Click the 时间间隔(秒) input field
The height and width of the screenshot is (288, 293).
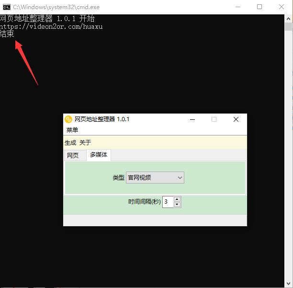tap(168, 202)
